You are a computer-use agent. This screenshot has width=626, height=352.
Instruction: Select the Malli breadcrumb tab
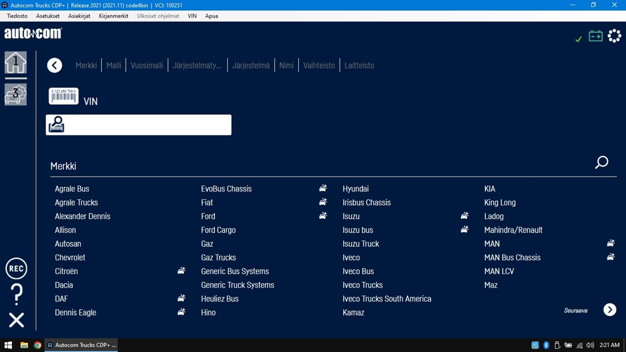click(x=114, y=65)
